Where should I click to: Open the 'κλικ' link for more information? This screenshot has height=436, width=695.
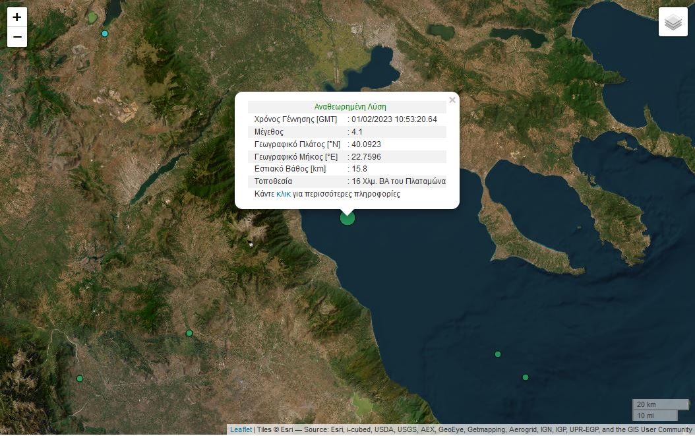pos(284,194)
